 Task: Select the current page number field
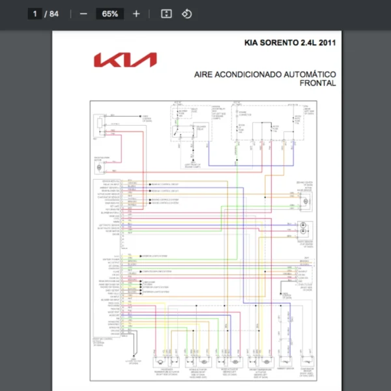click(x=35, y=14)
